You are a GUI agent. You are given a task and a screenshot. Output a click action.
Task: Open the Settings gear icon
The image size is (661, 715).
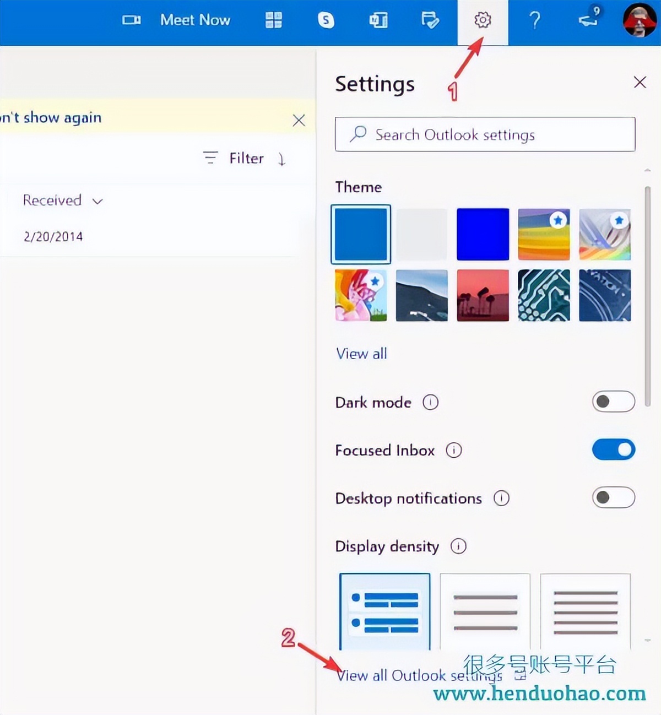(x=483, y=20)
